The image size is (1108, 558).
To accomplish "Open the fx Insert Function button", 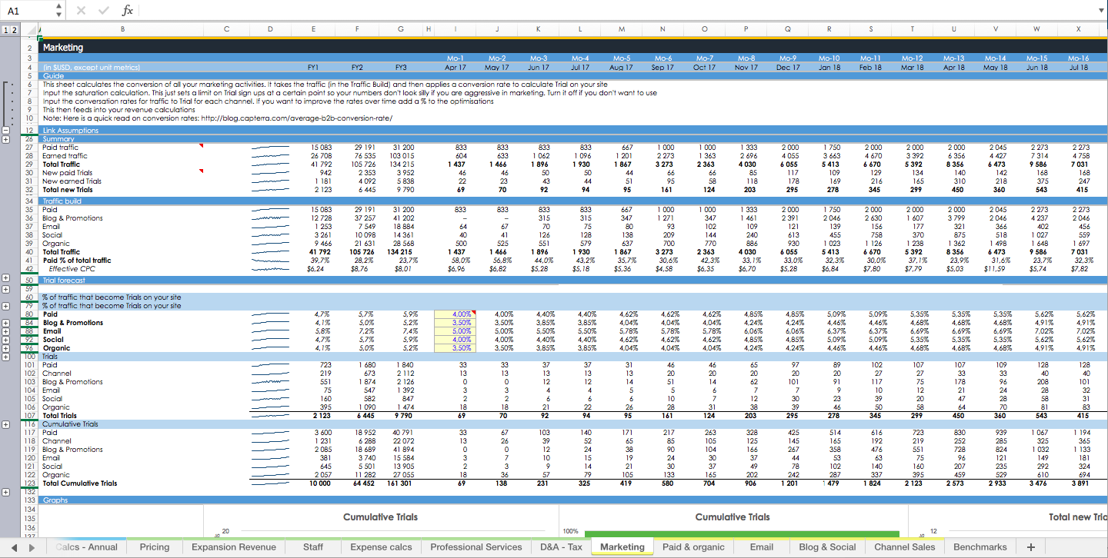I will 128,11.
